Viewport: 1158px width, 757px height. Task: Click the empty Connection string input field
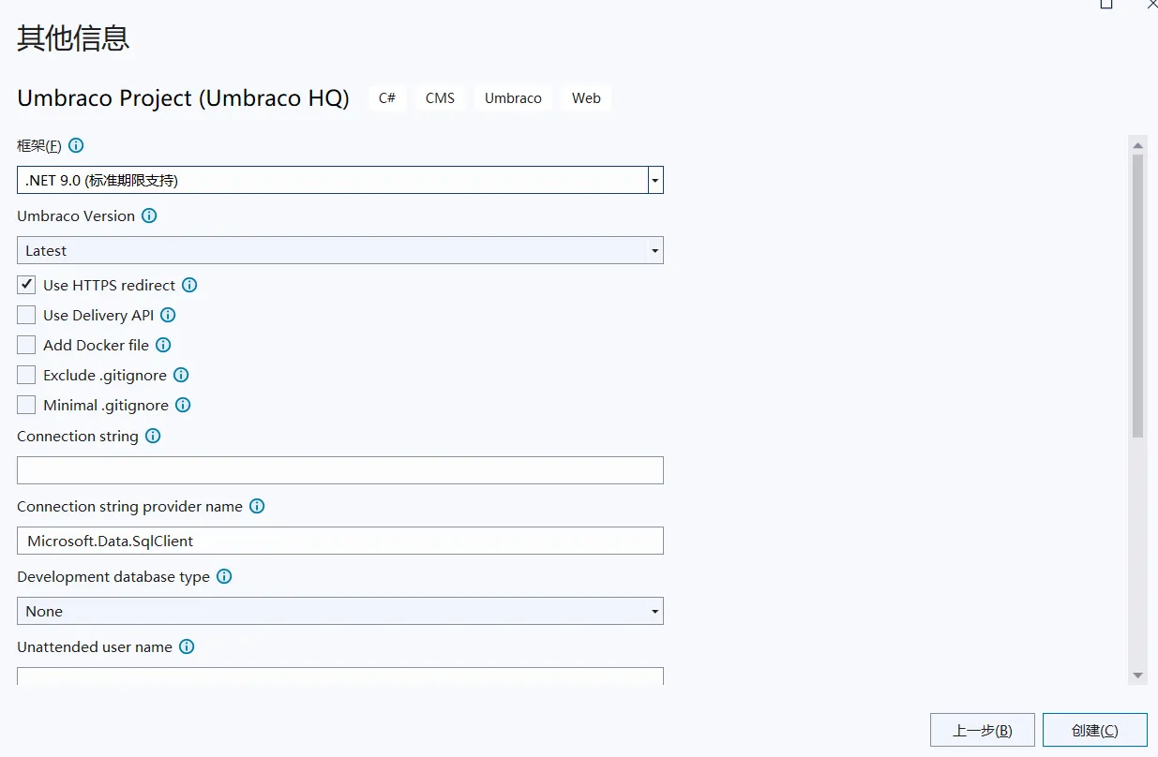click(x=339, y=470)
